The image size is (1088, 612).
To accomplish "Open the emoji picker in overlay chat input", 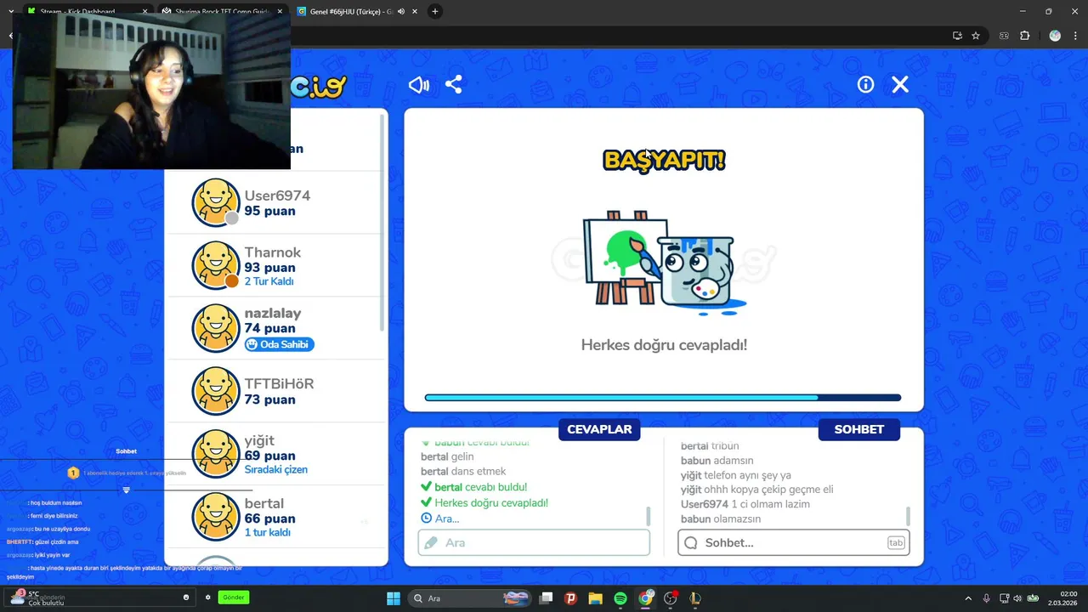I will (186, 598).
